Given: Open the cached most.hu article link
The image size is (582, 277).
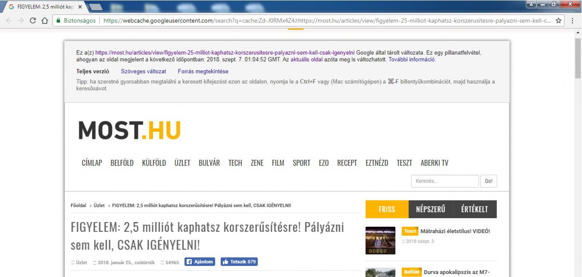Looking at the screenshot, I should [225, 52].
